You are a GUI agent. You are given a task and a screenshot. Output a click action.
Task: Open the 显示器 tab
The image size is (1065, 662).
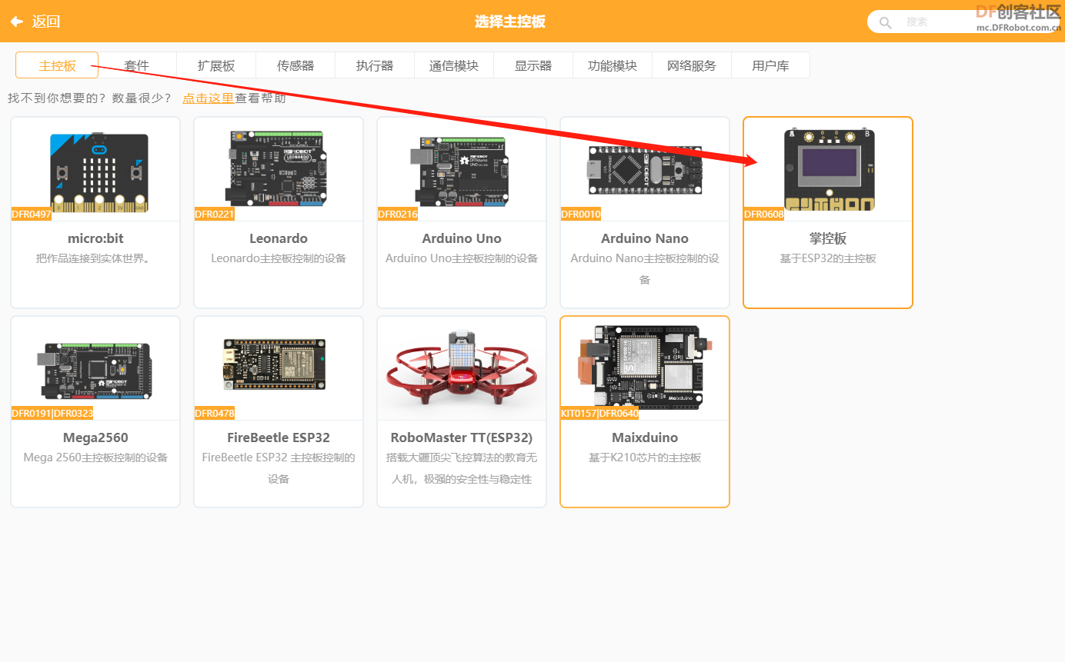(533, 65)
